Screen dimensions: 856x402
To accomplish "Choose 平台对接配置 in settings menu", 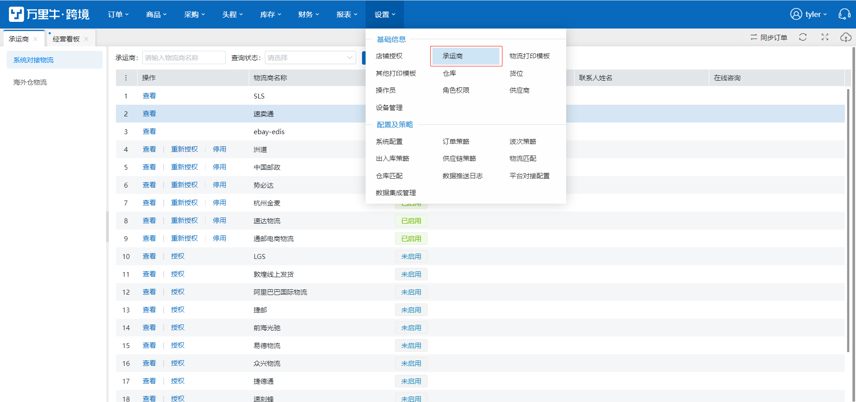I will 530,176.
